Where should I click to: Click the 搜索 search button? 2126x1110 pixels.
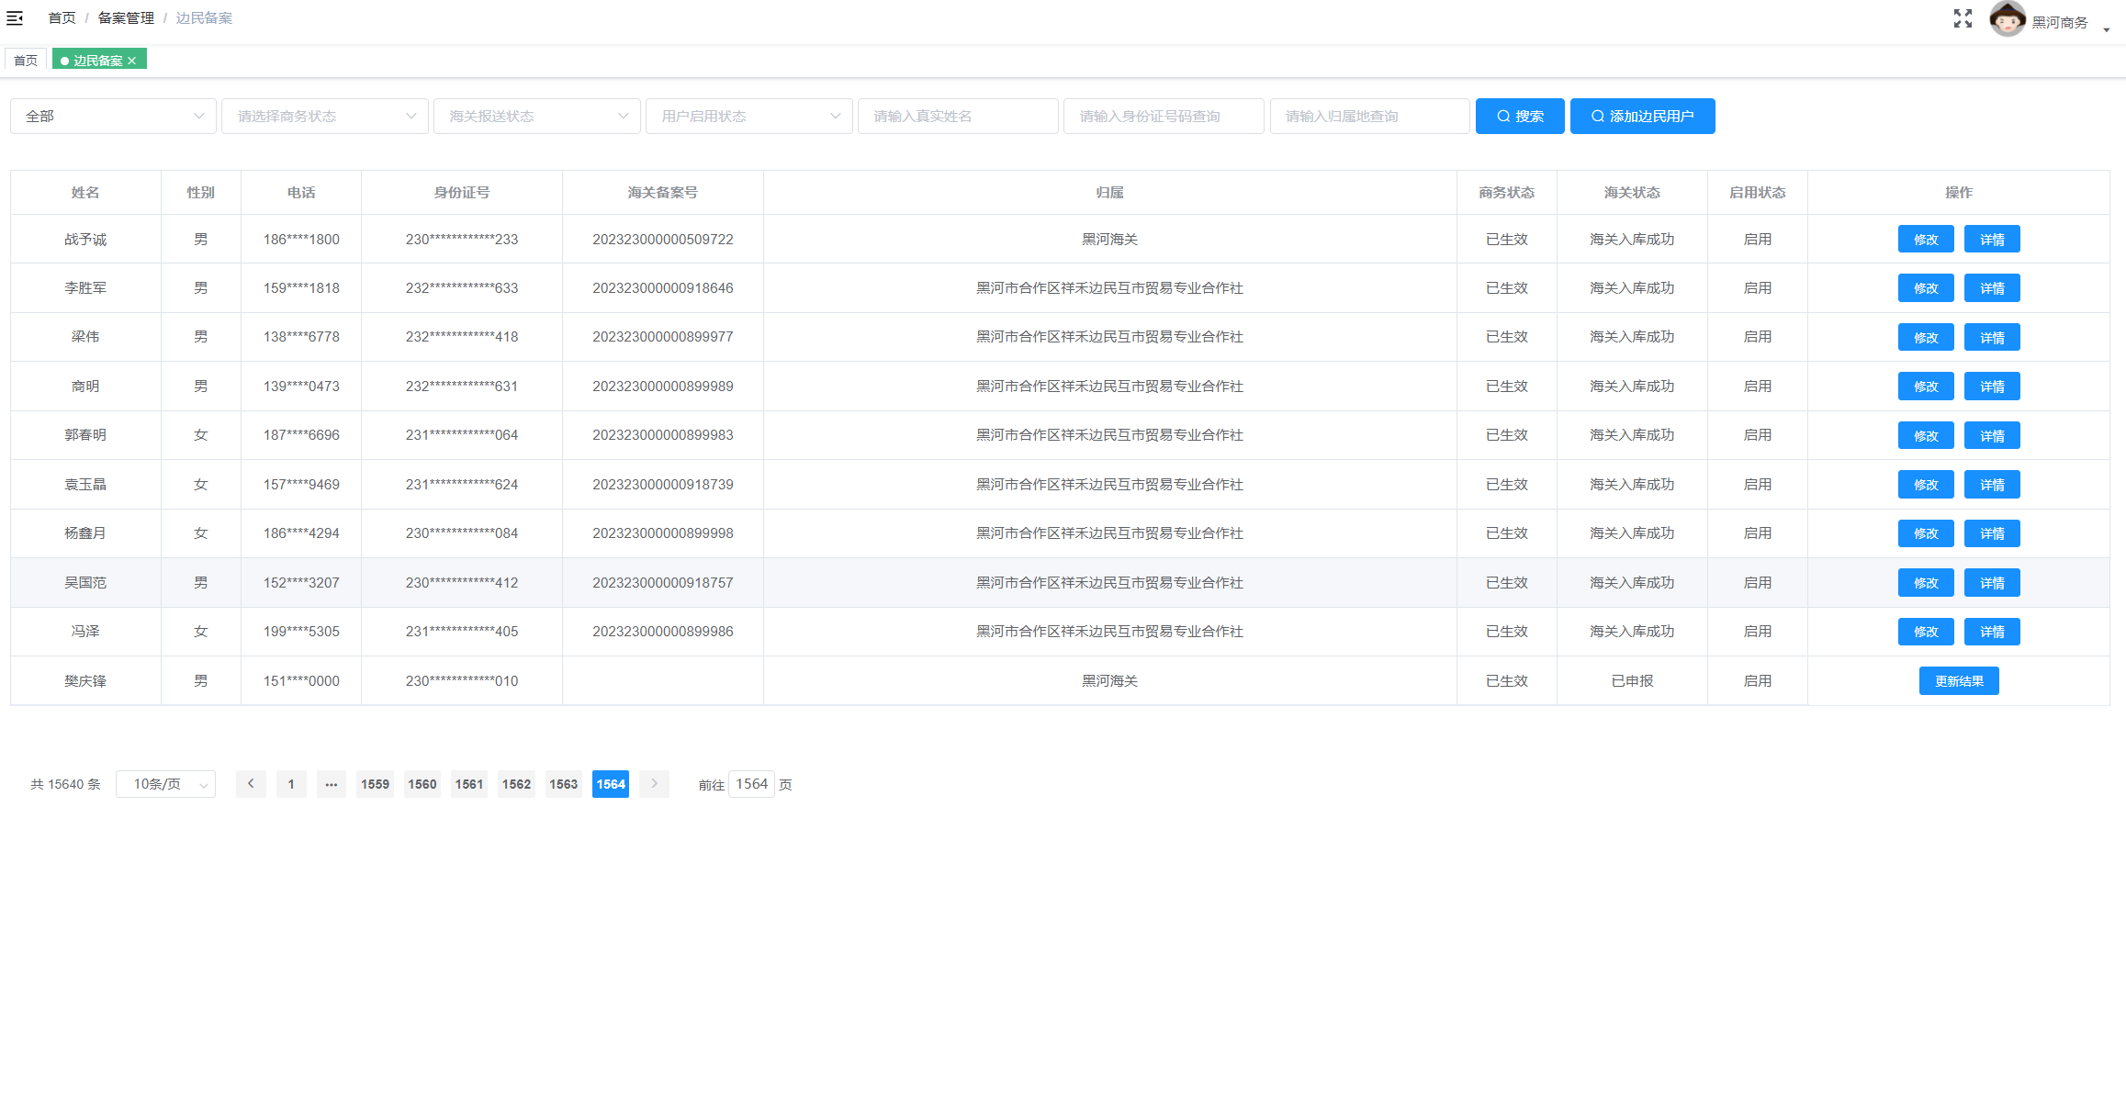(1519, 117)
